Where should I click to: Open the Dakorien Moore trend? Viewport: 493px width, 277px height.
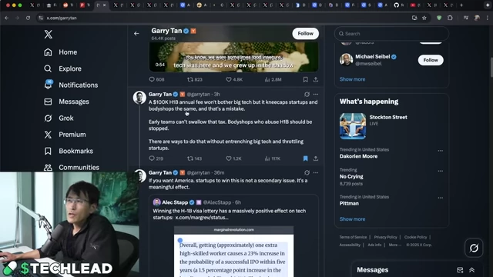[x=358, y=156]
